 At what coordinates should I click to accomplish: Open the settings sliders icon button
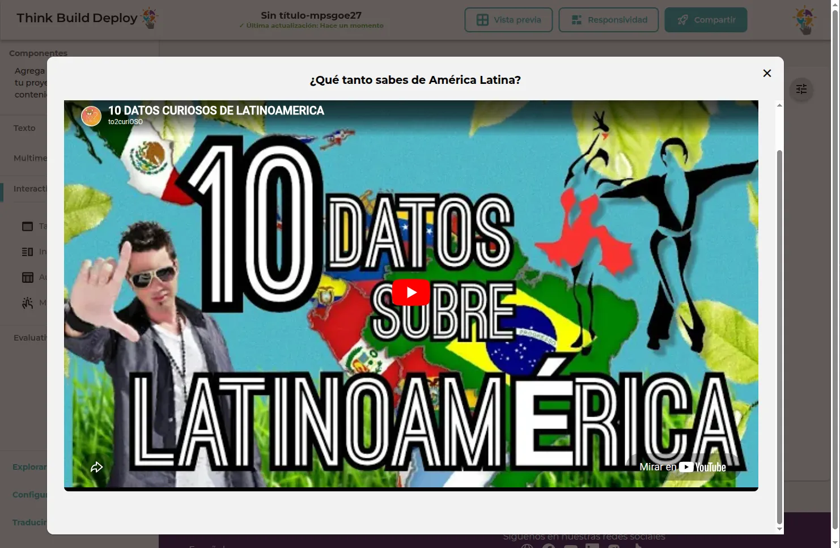click(801, 89)
